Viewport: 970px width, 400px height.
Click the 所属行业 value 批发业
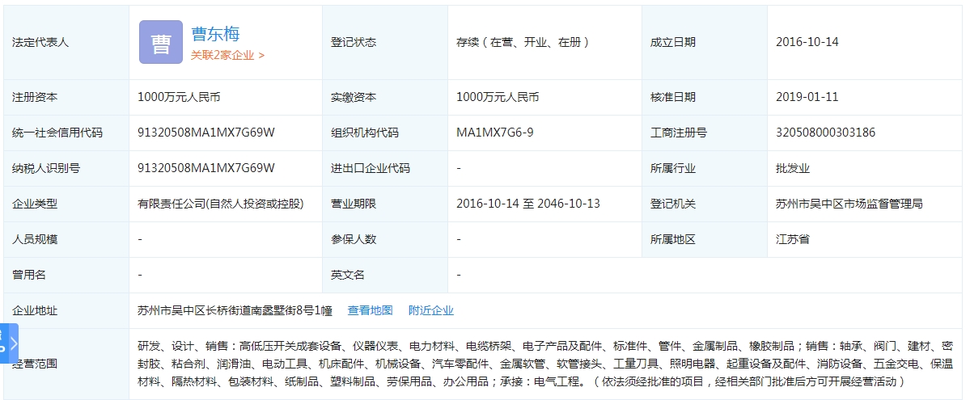pyautogui.click(x=792, y=168)
